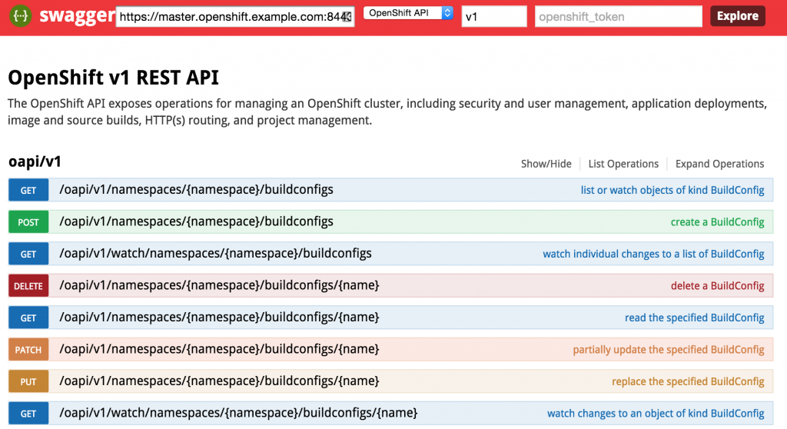Expand DELETE buildconfigs/{name} path
This screenshot has width=787, height=429.
coord(219,285)
